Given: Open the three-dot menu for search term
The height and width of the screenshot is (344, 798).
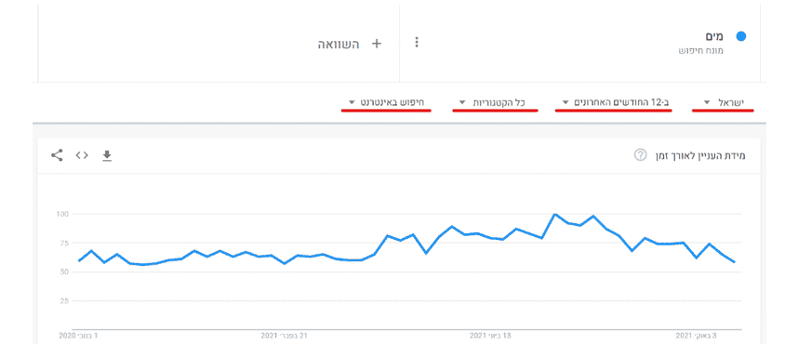Looking at the screenshot, I should [417, 43].
